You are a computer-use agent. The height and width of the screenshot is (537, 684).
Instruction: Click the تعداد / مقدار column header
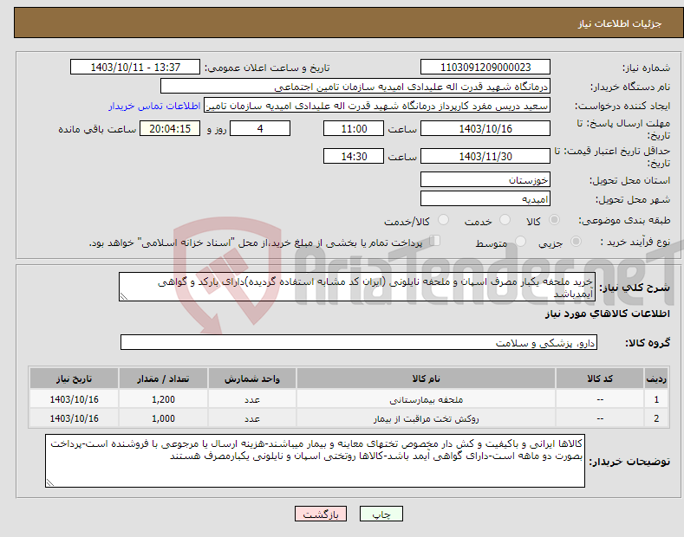tap(163, 378)
